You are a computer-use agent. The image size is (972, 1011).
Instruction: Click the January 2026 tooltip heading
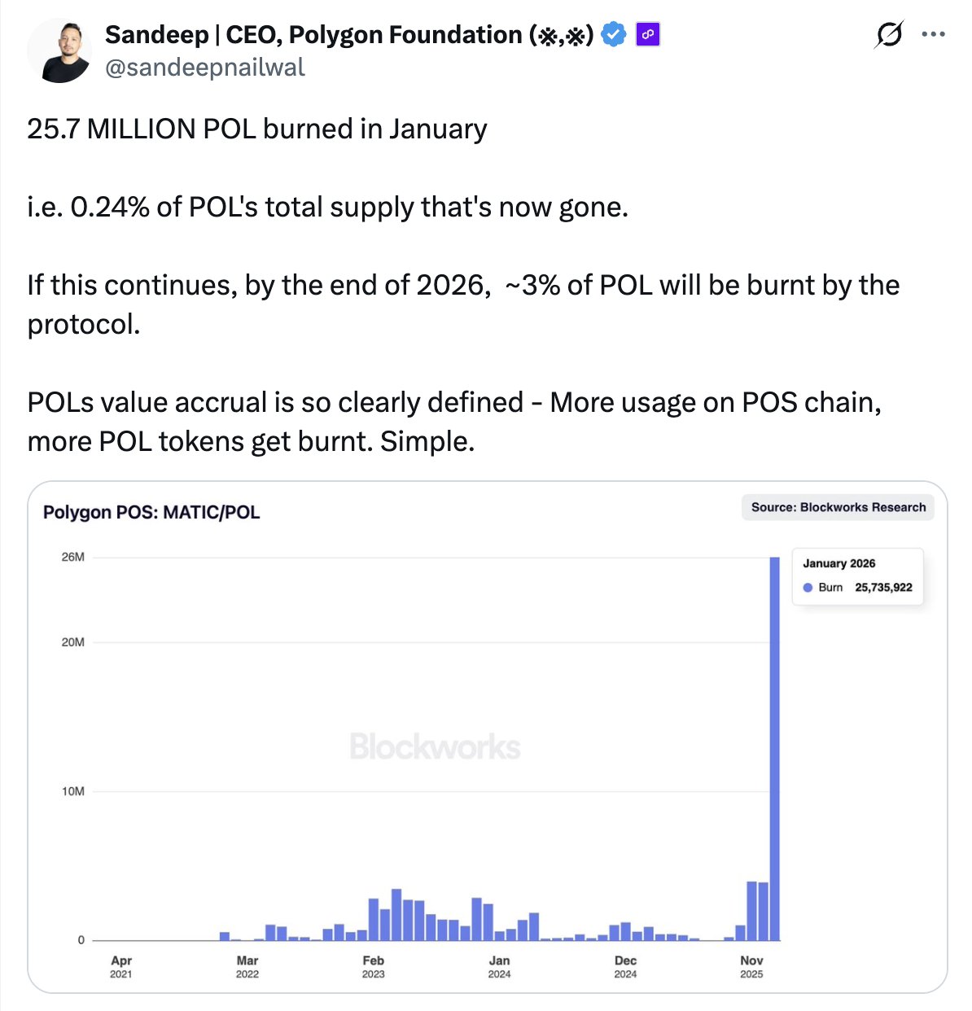[838, 563]
